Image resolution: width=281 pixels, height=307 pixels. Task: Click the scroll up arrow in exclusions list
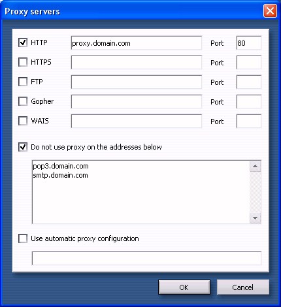[x=256, y=167]
